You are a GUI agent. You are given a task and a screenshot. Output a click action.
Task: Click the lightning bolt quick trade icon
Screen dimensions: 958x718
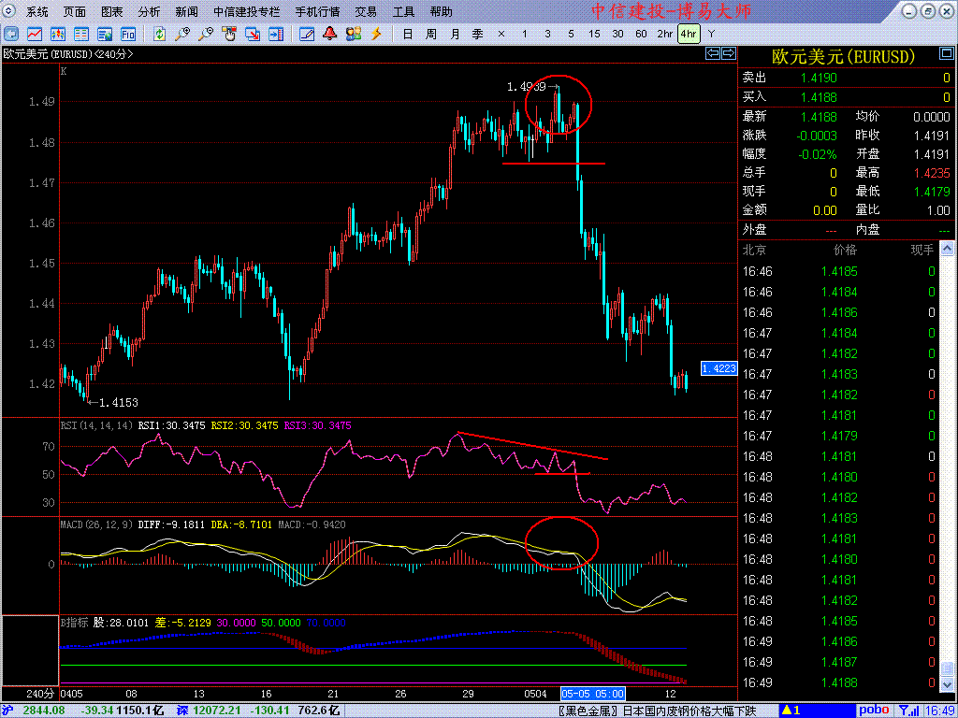[x=376, y=34]
